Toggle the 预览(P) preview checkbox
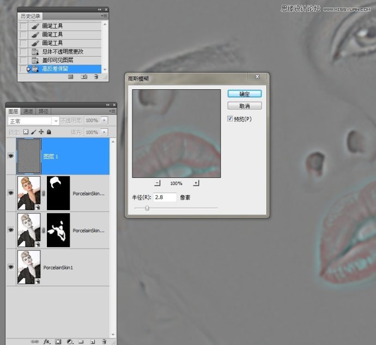Viewport: 376px width, 345px height. (231, 119)
